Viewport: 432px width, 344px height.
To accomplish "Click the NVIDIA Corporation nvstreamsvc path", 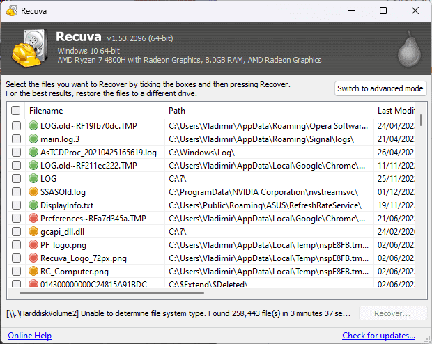I will pyautogui.click(x=263, y=192).
